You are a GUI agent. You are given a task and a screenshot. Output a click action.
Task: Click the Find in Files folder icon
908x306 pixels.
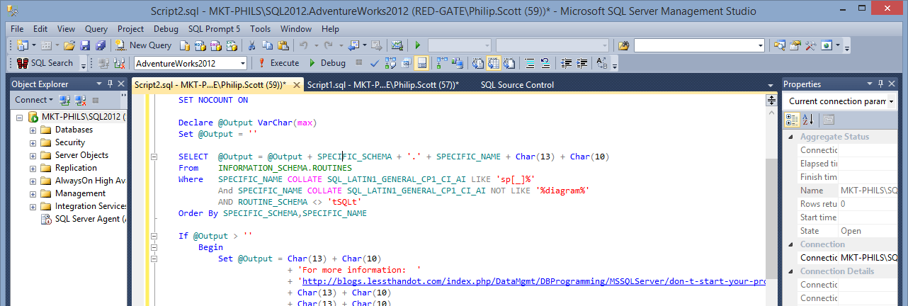(623, 45)
